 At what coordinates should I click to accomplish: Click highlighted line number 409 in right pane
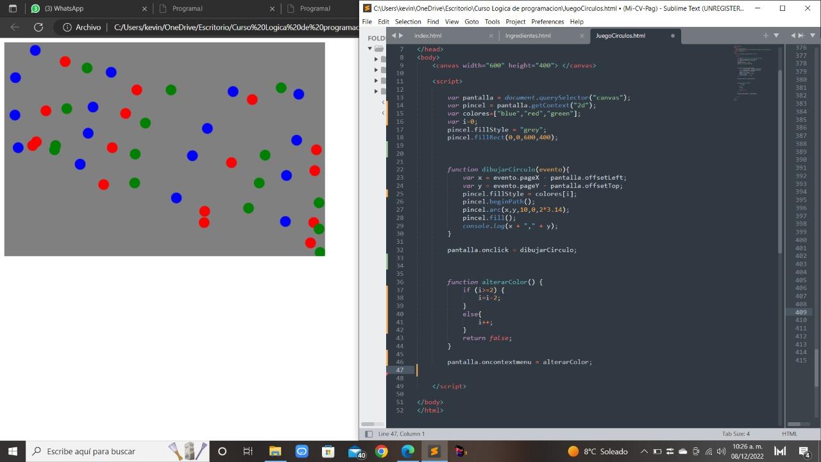pos(800,312)
